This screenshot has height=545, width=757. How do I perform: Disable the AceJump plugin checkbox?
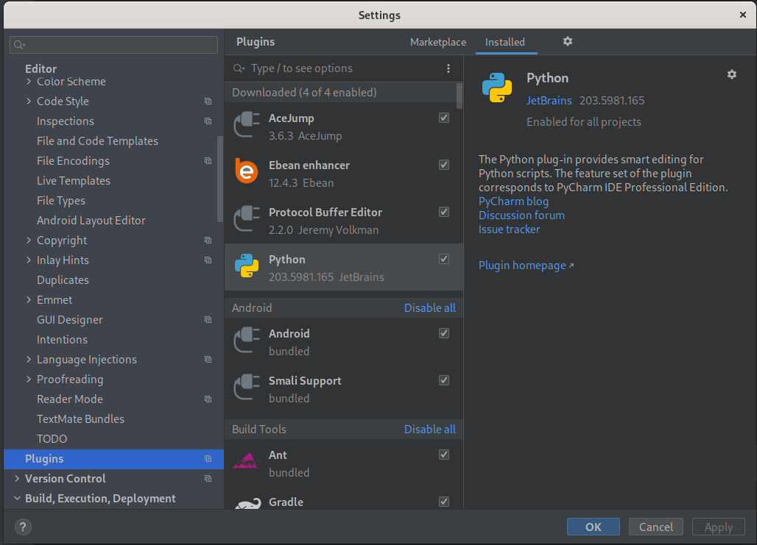click(x=444, y=118)
